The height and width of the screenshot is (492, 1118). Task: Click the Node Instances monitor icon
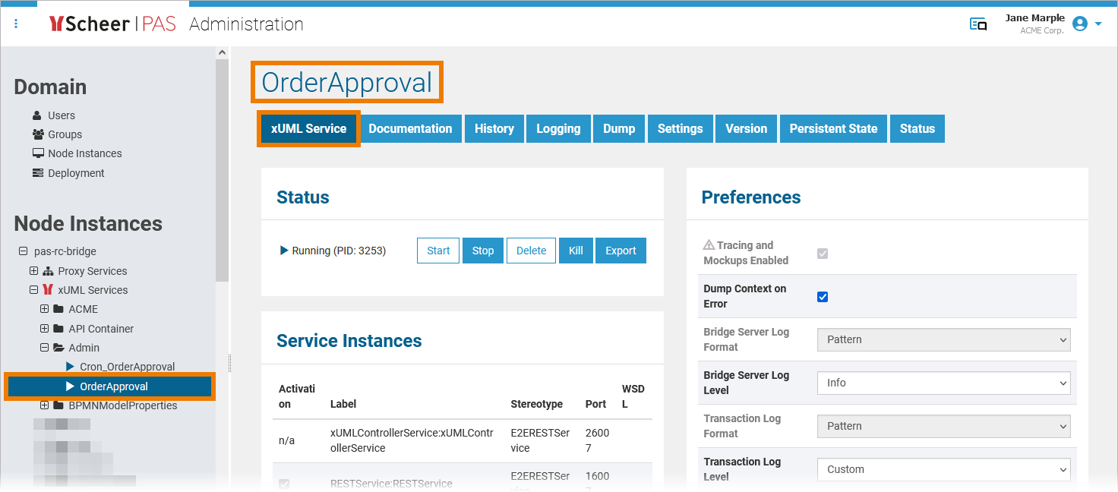38,153
